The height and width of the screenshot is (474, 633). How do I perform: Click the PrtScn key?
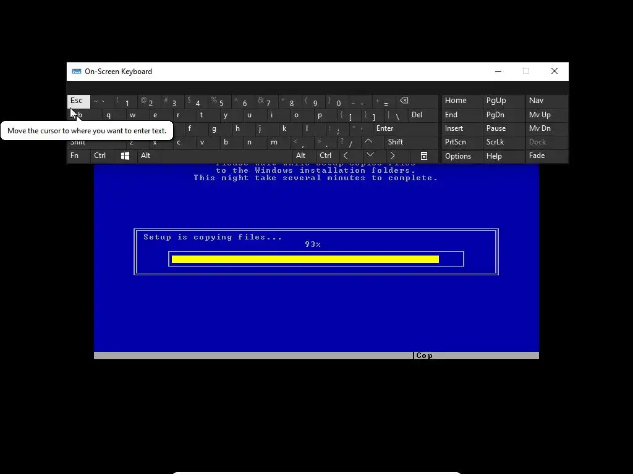(x=462, y=142)
